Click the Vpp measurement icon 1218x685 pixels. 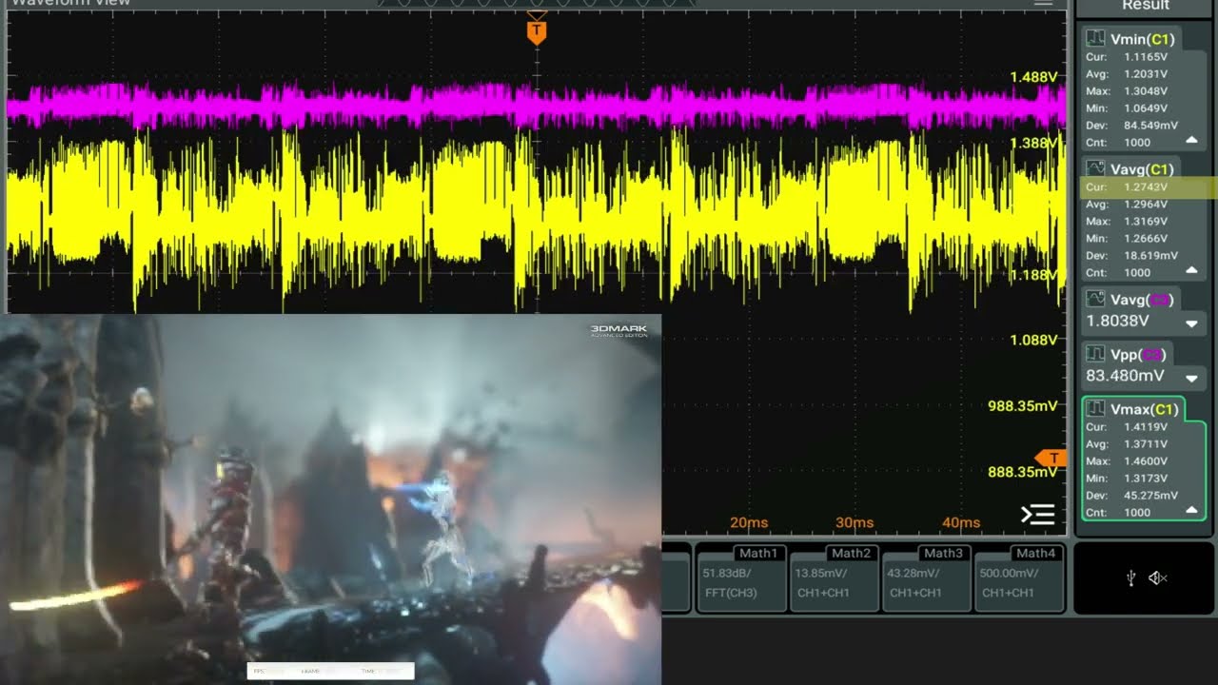click(1095, 354)
